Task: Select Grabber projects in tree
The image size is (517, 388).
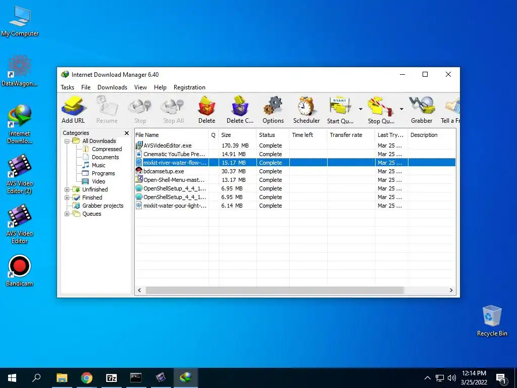Action: pos(102,206)
